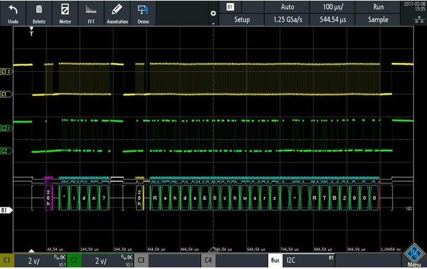The image size is (427, 269).
Task: Click the decoded '&' byte
Action: coord(205,198)
